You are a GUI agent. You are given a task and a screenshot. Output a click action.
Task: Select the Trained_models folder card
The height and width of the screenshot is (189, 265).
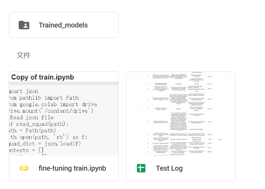point(64,25)
